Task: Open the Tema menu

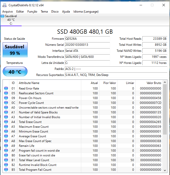Action: (44, 12)
